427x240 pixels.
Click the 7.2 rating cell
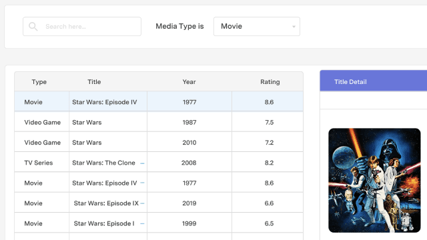(x=268, y=142)
